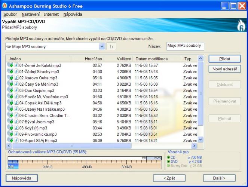Screen dimensions: 248x187
Task: Click the vertical scrollbar thumb of file list
Action: [200, 93]
